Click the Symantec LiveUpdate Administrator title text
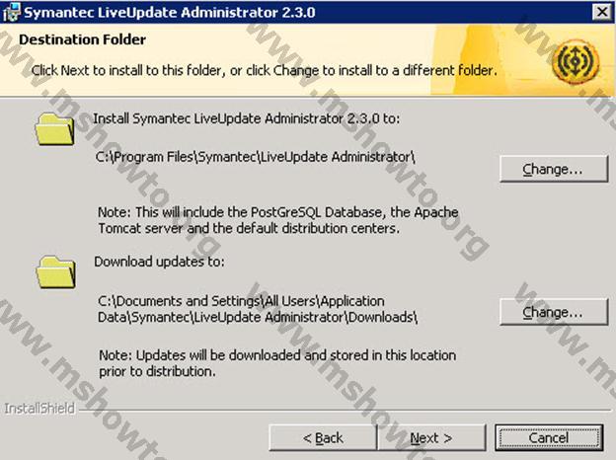Screen dimensions: 616x460 coord(170,12)
